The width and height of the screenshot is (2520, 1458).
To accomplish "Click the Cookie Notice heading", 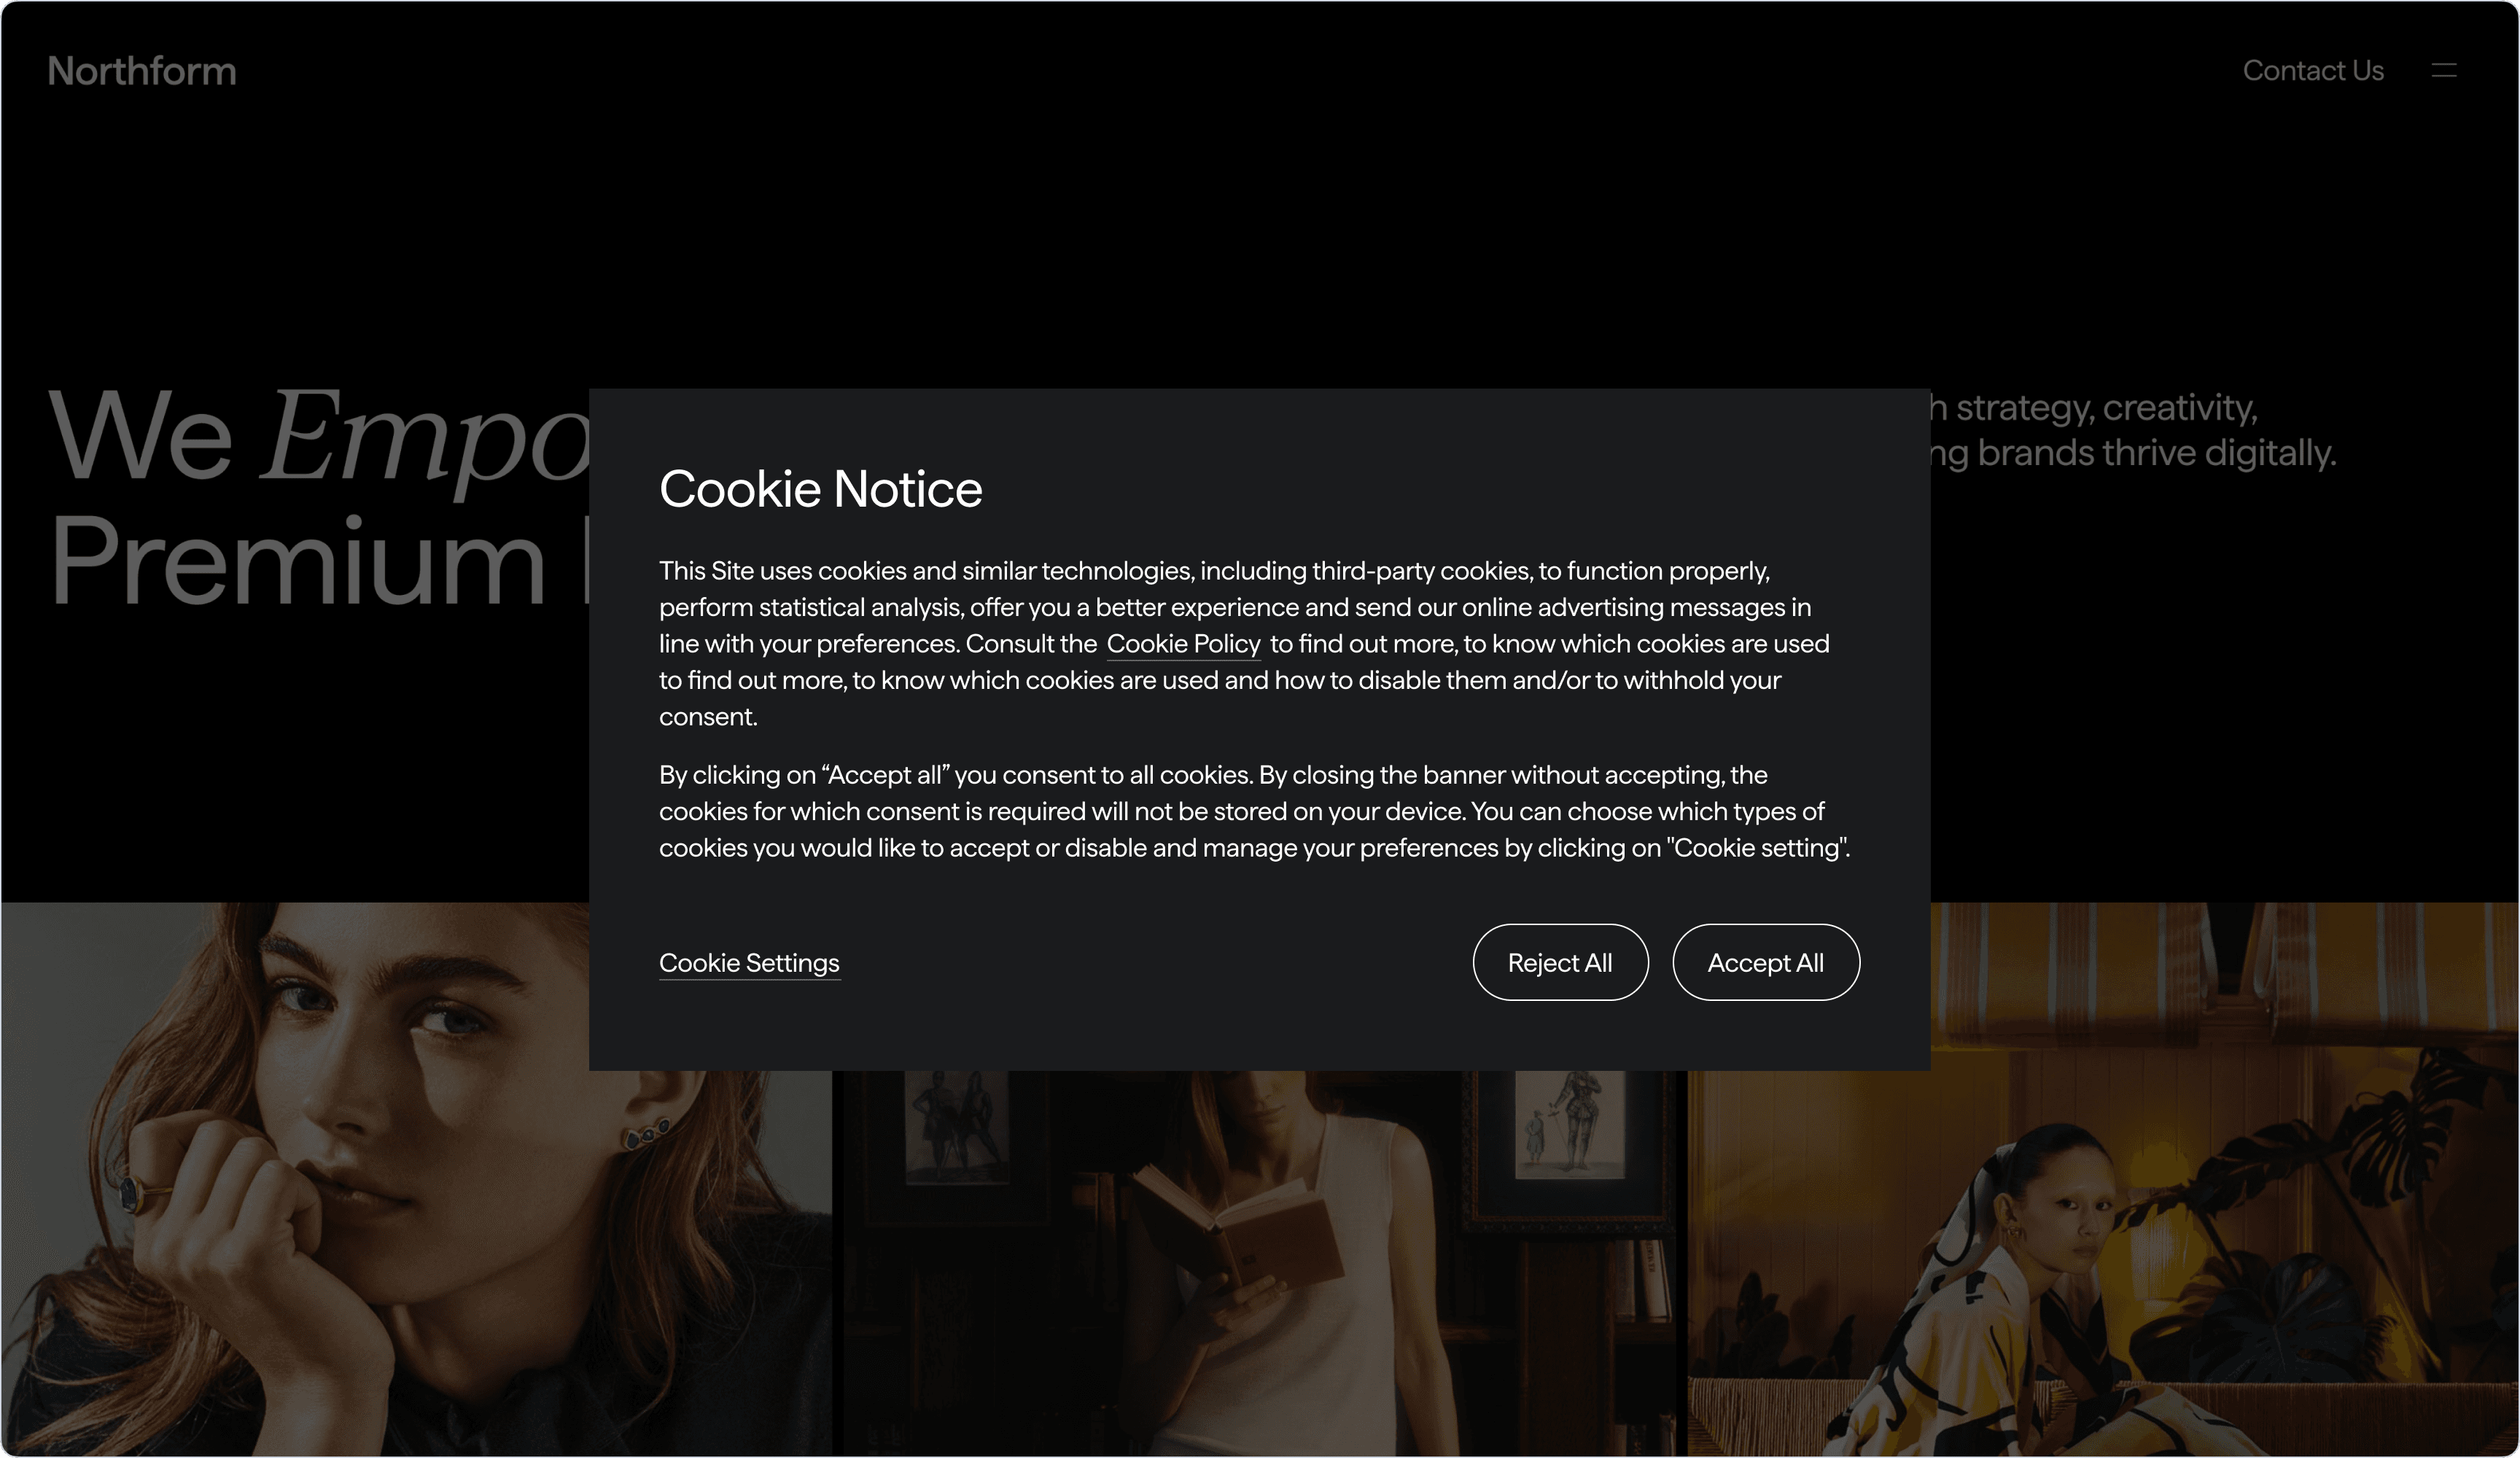I will click(820, 489).
